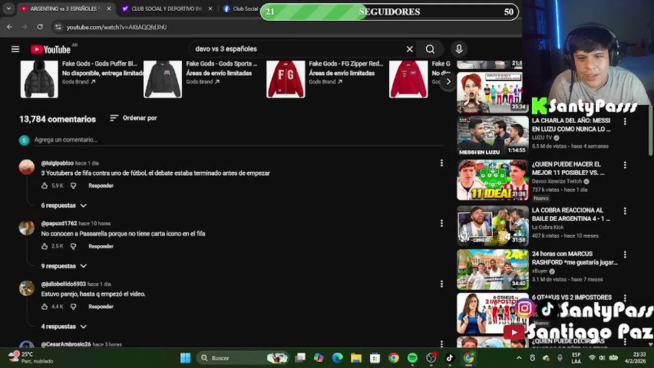This screenshot has width=654, height=368.
Task: Go to the YouTube home logo
Action: 51,49
